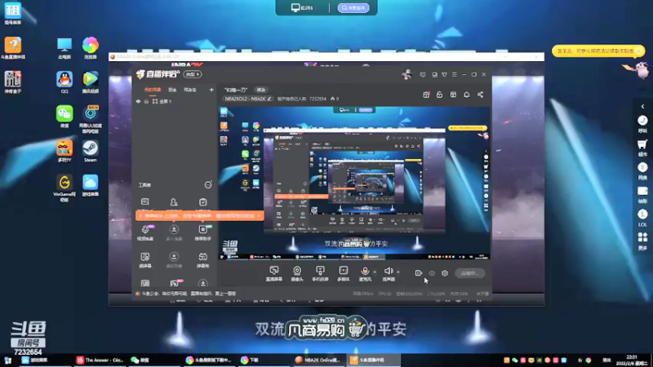
Task: Toggle visibility of the fullscreen 1 source
Action: pos(138,101)
